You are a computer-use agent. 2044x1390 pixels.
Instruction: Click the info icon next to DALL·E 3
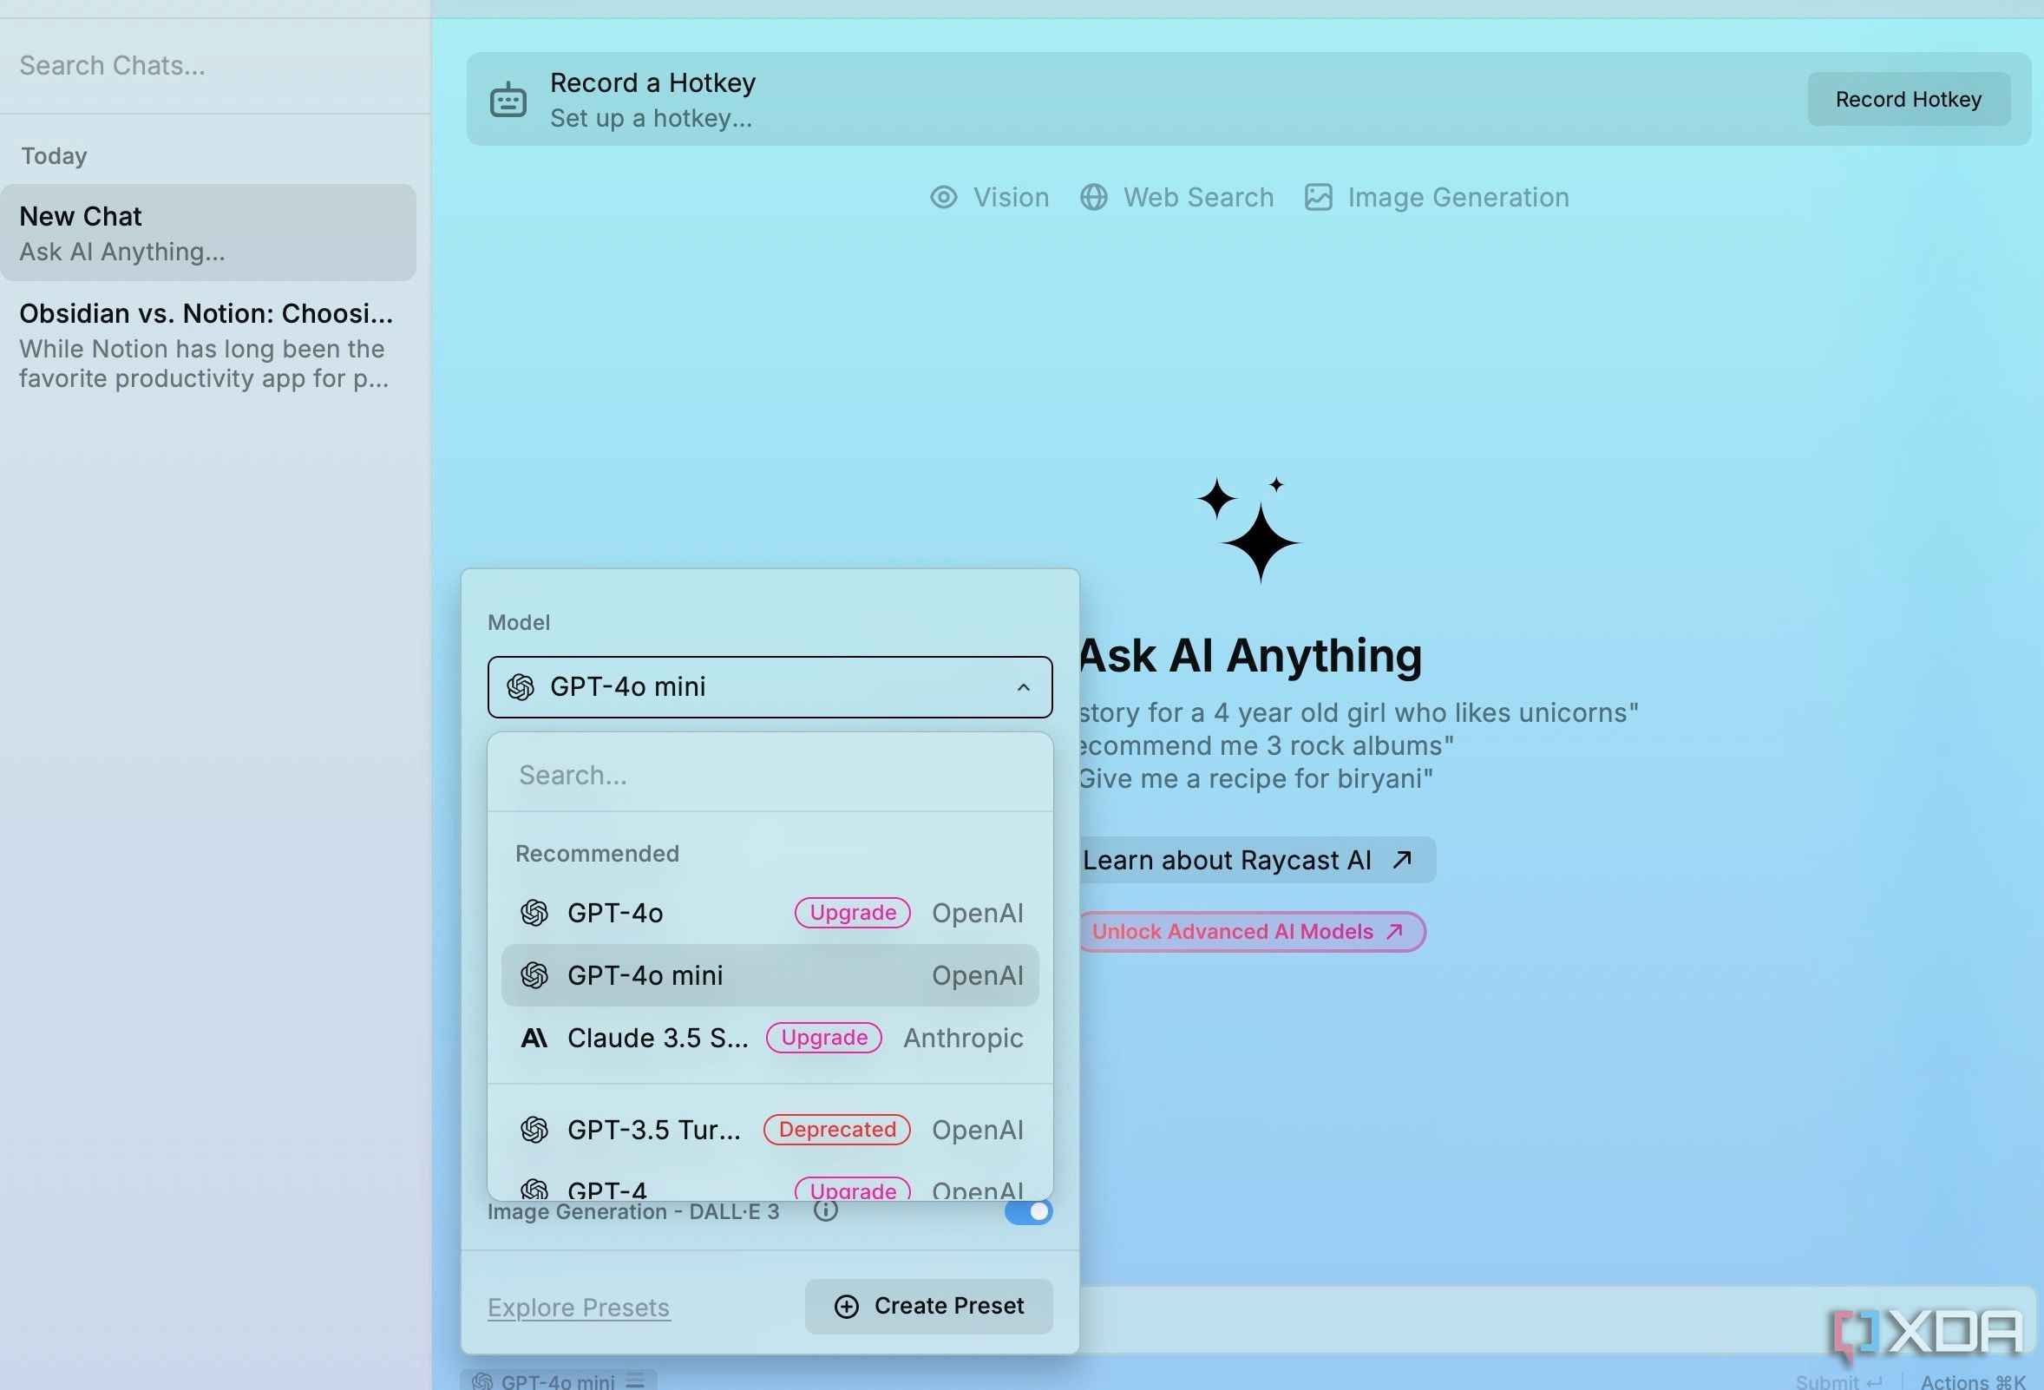[x=825, y=1210]
